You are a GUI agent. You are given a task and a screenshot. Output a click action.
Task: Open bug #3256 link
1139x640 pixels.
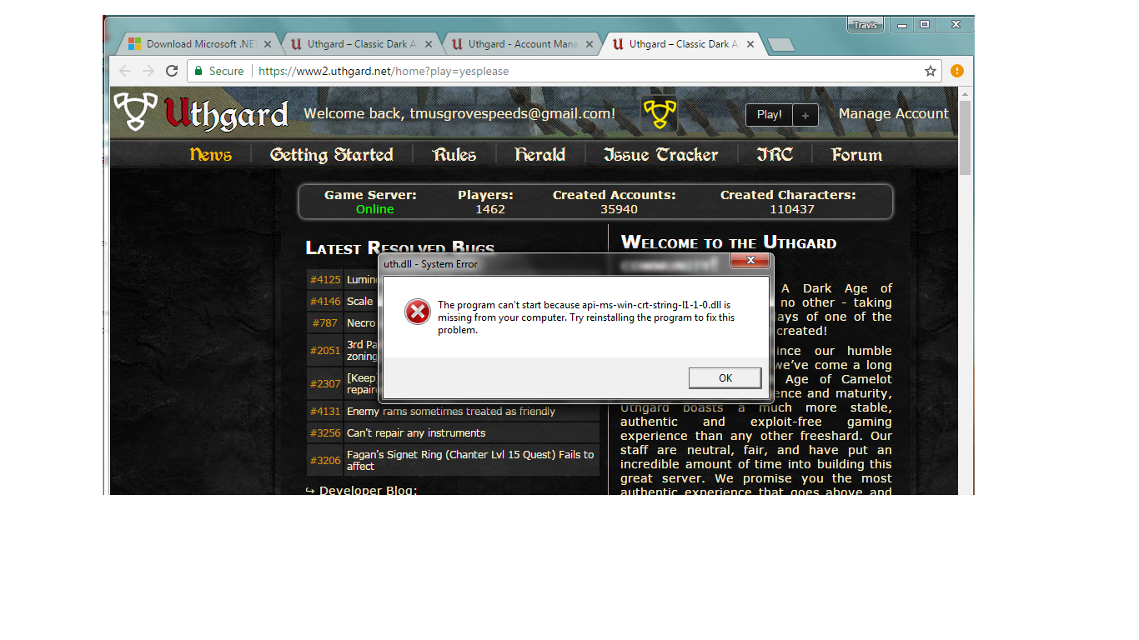(x=325, y=432)
